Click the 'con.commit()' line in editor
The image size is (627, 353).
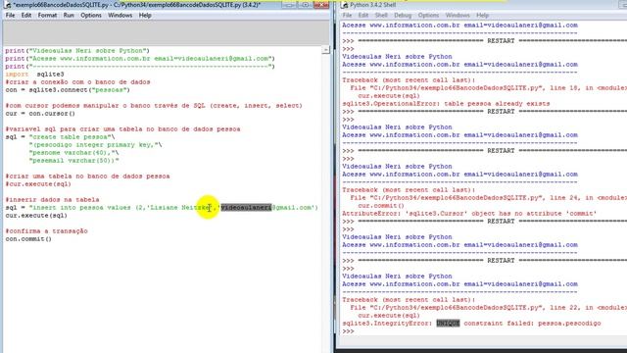[x=28, y=239]
